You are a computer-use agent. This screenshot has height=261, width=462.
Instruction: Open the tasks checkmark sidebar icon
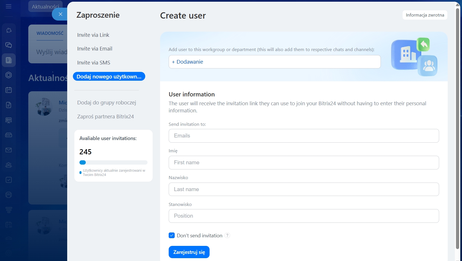9,180
